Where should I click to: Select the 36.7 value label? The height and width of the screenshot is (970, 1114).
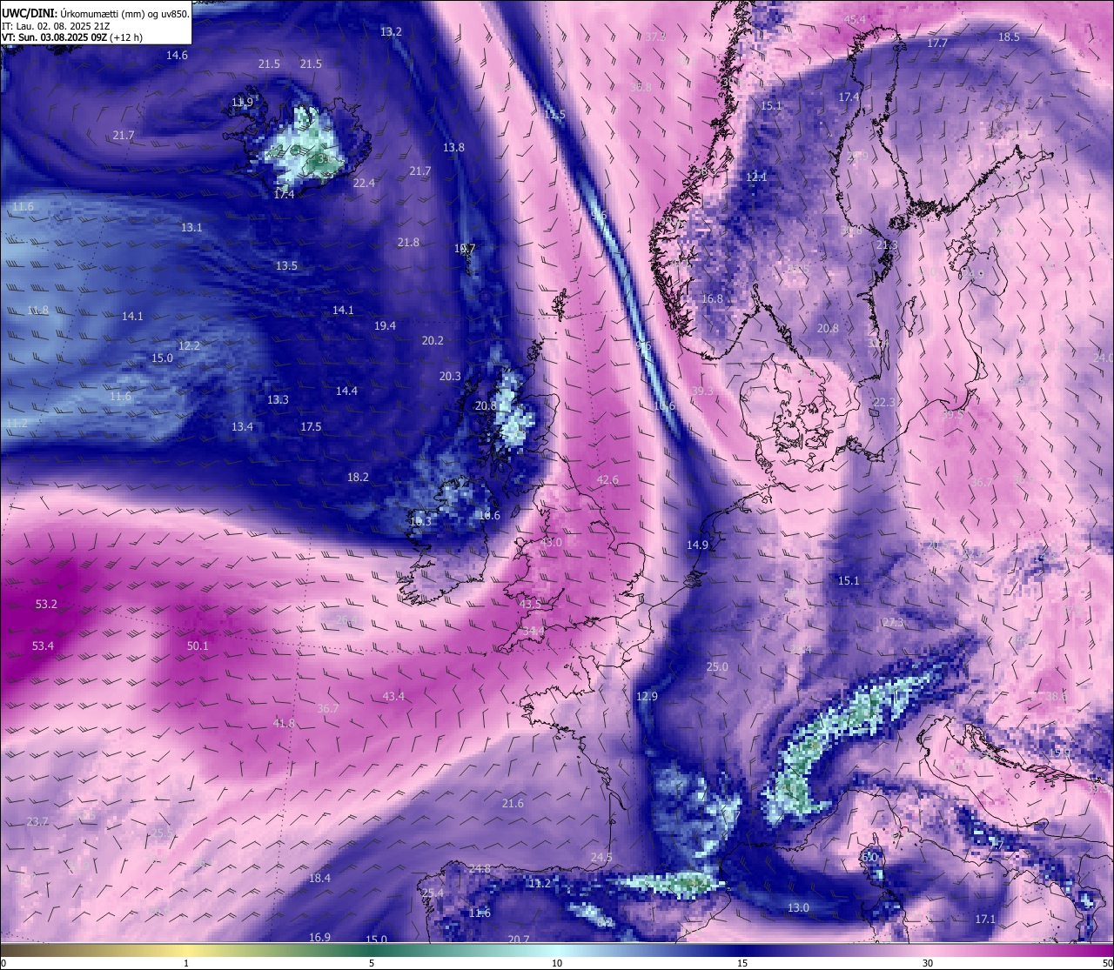pyautogui.click(x=327, y=708)
